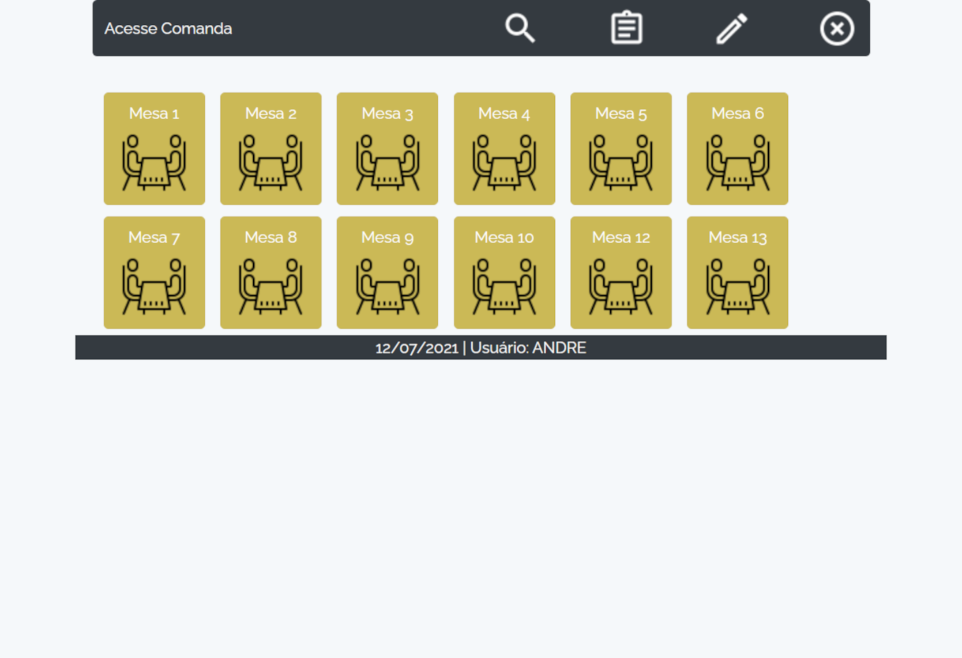Select the Mesa 13 table card
Image resolution: width=962 pixels, height=658 pixels.
pyautogui.click(x=737, y=273)
